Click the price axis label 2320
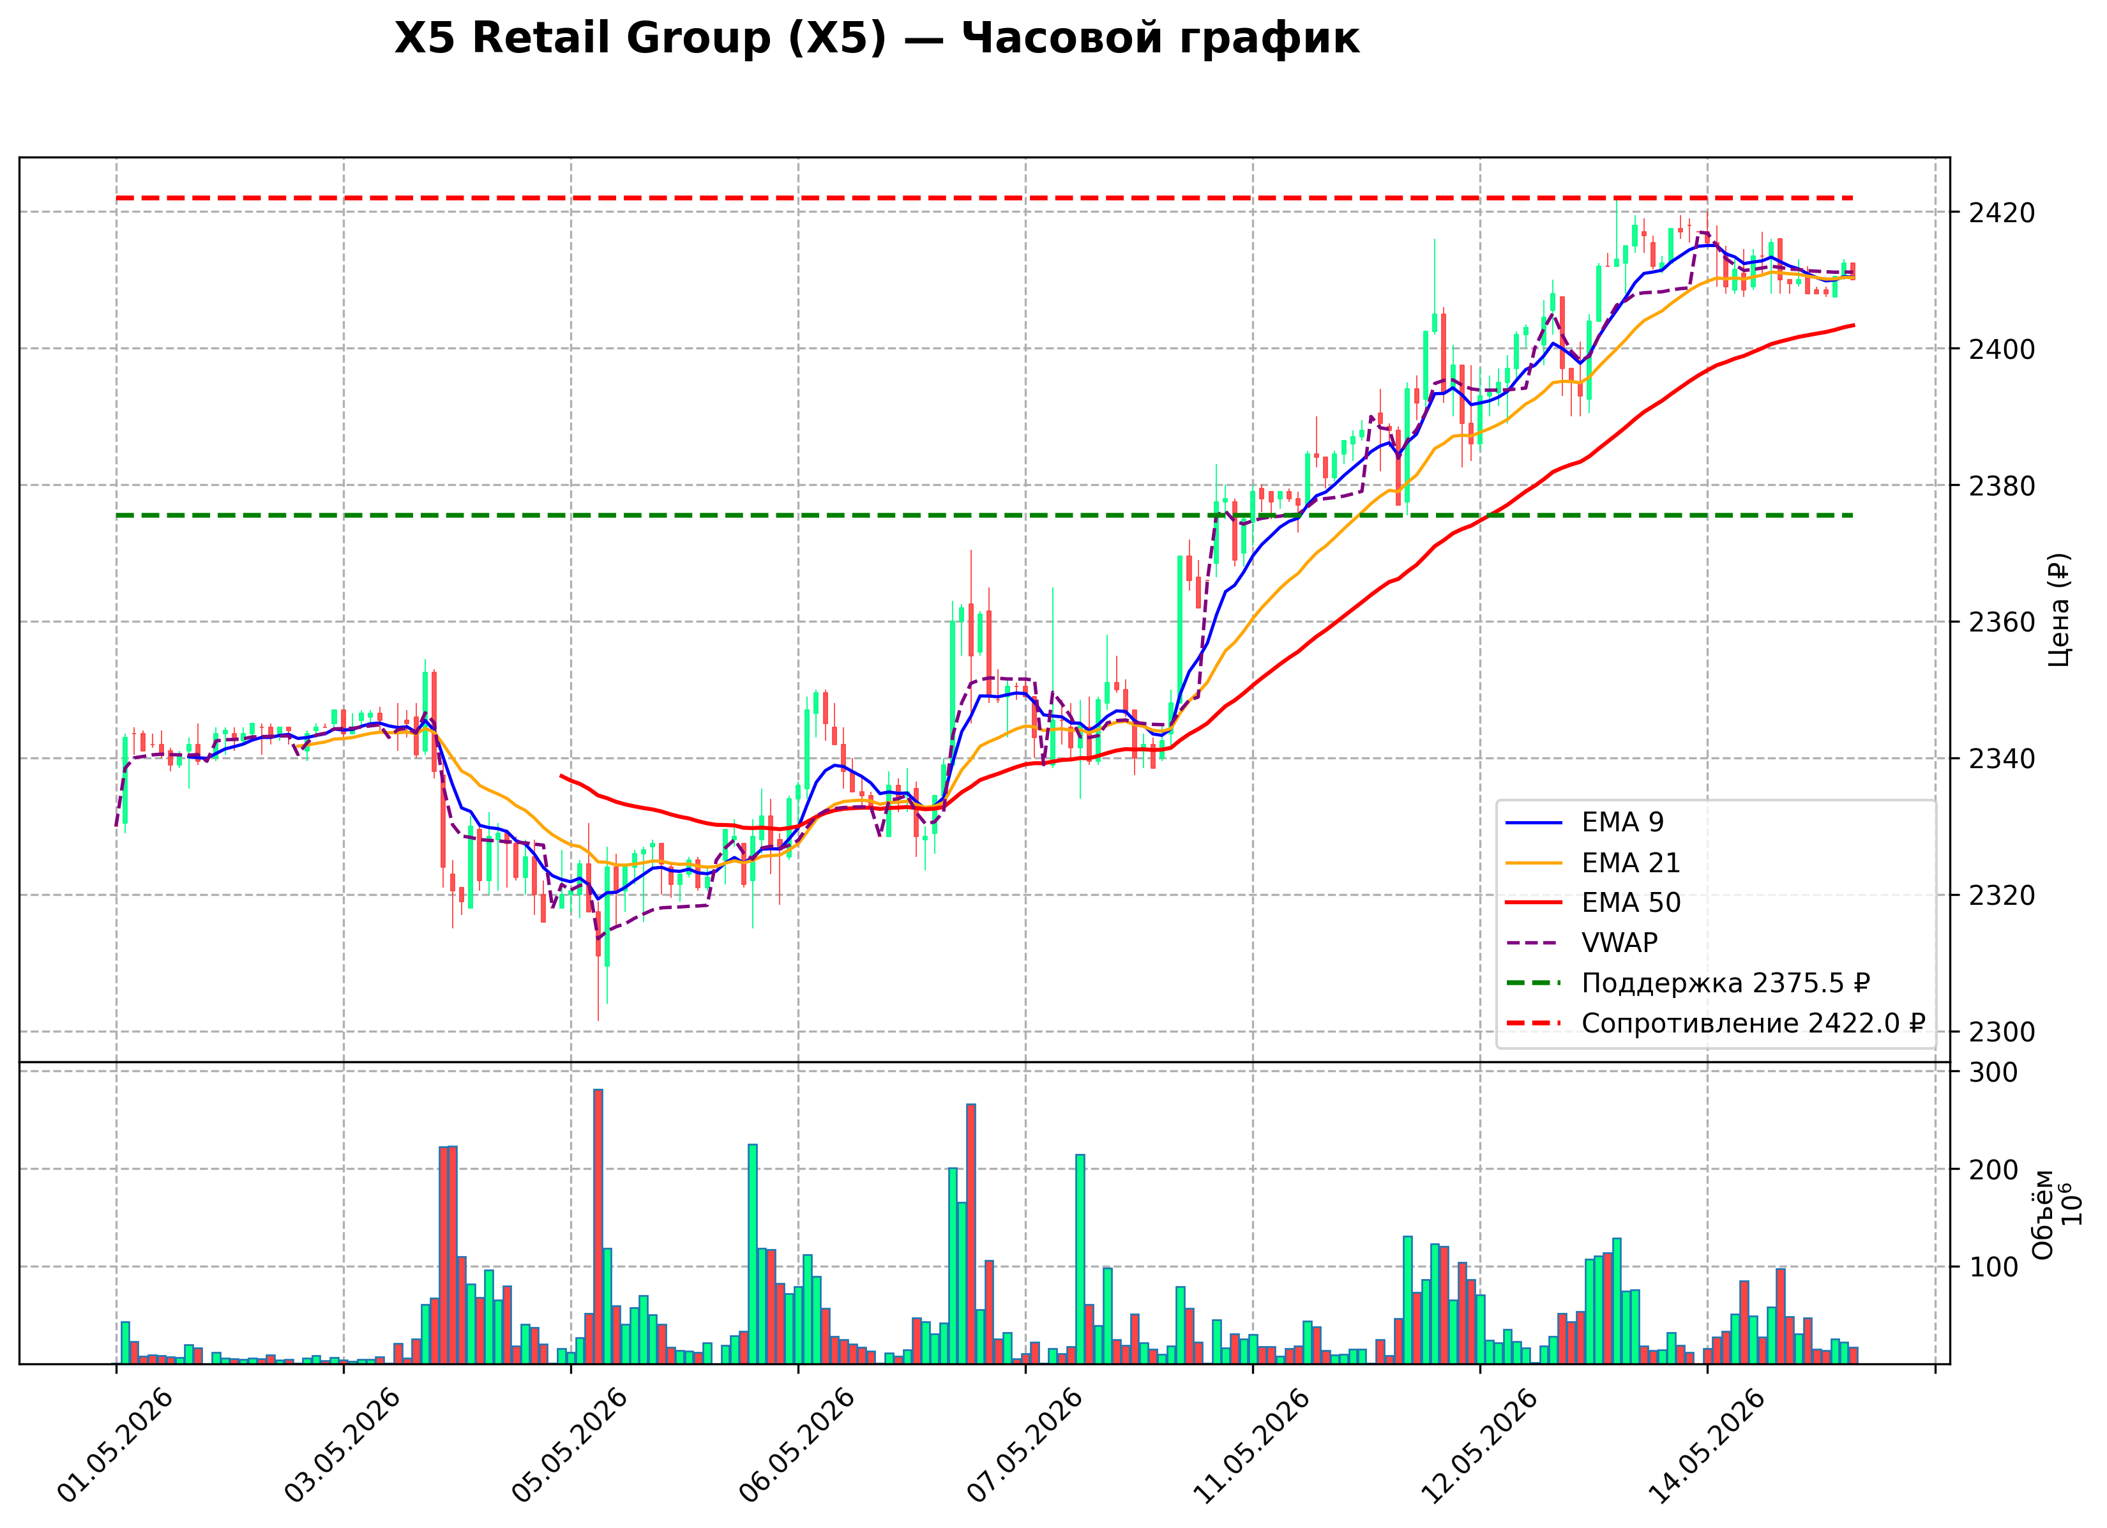The image size is (2107, 1528). tap(2002, 896)
